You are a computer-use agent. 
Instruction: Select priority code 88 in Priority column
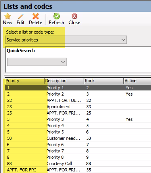[x=10, y=164]
